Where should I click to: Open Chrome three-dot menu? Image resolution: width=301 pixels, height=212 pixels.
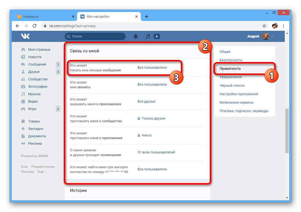pos(284,26)
